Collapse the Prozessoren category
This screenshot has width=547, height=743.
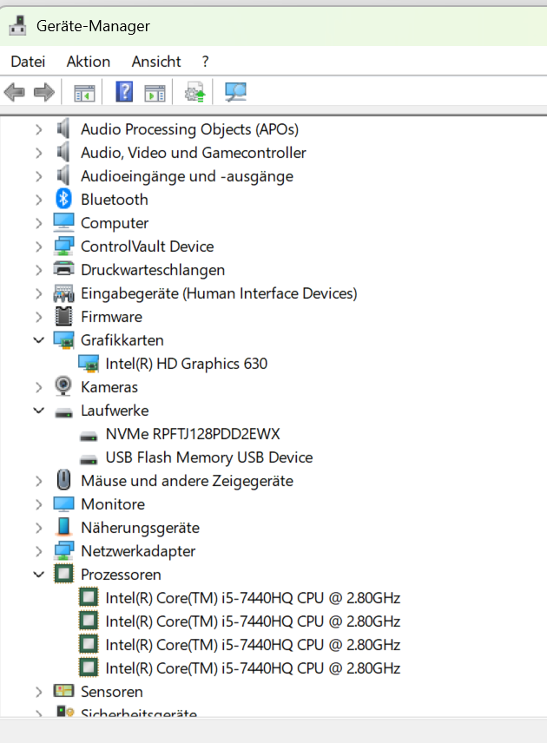coord(39,574)
